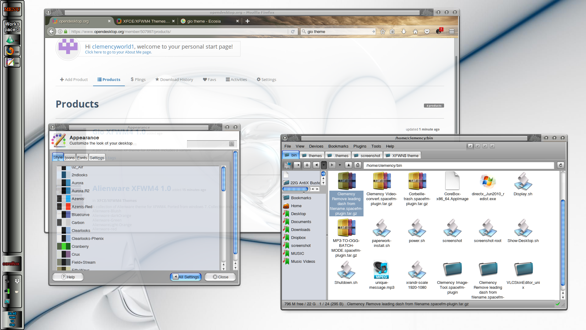This screenshot has width=586, height=330.
Task: Switch to Icons tab in Appearance
Action: point(70,158)
